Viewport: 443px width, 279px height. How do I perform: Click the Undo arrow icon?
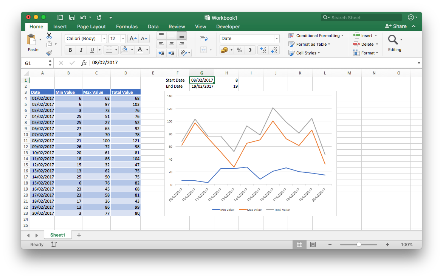click(83, 17)
